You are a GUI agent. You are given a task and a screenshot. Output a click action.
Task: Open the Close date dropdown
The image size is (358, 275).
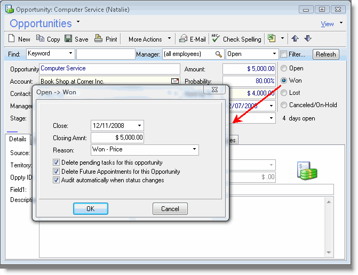coord(140,126)
